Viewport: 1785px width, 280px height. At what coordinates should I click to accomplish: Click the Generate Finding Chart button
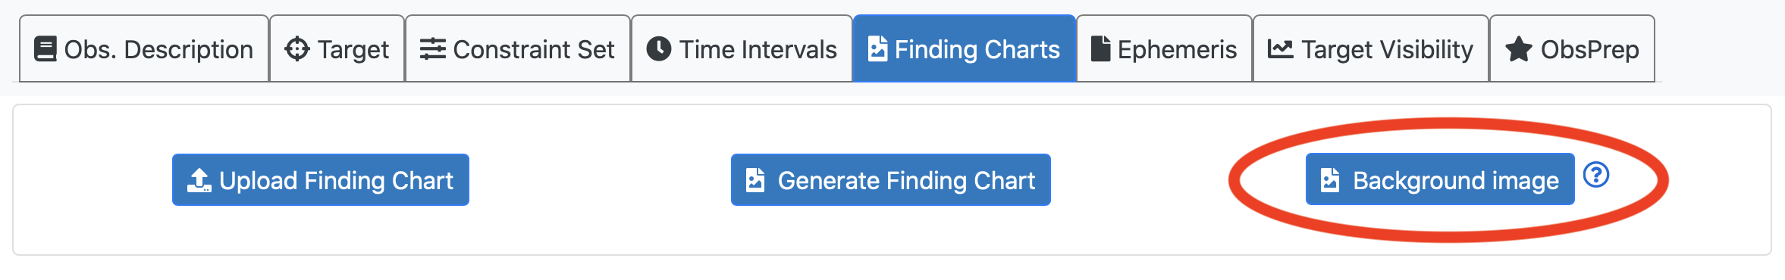point(891,180)
